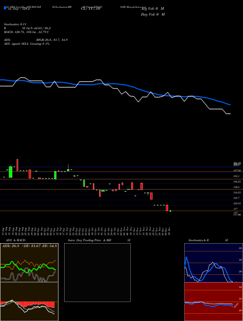The image size is (243, 321).
Task: Click the 157.95 price axis label
Action: [x=238, y=171]
